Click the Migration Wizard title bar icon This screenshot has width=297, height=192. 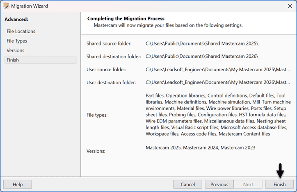(x=6, y=6)
